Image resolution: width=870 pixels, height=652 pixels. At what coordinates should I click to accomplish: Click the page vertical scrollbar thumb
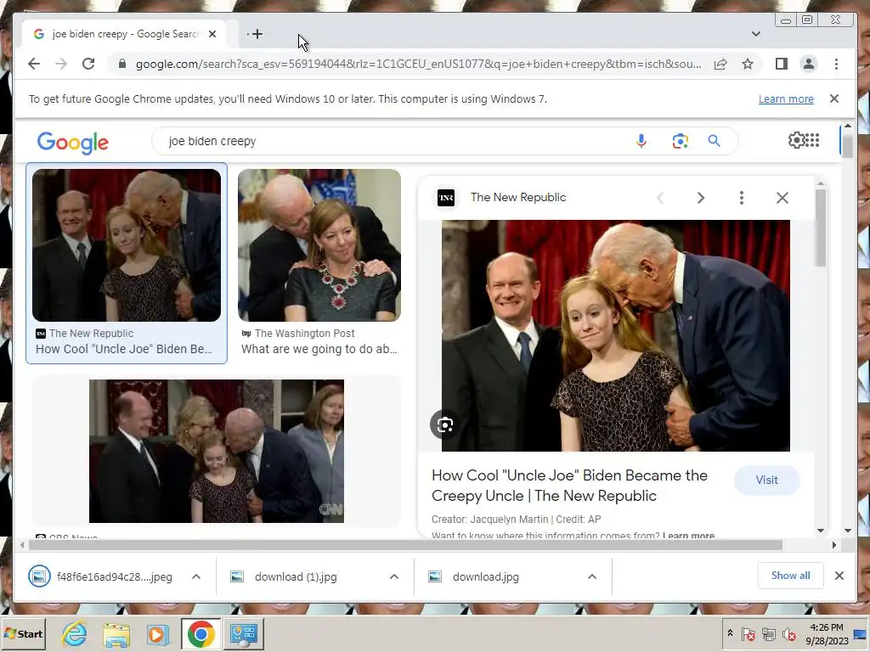[847, 144]
